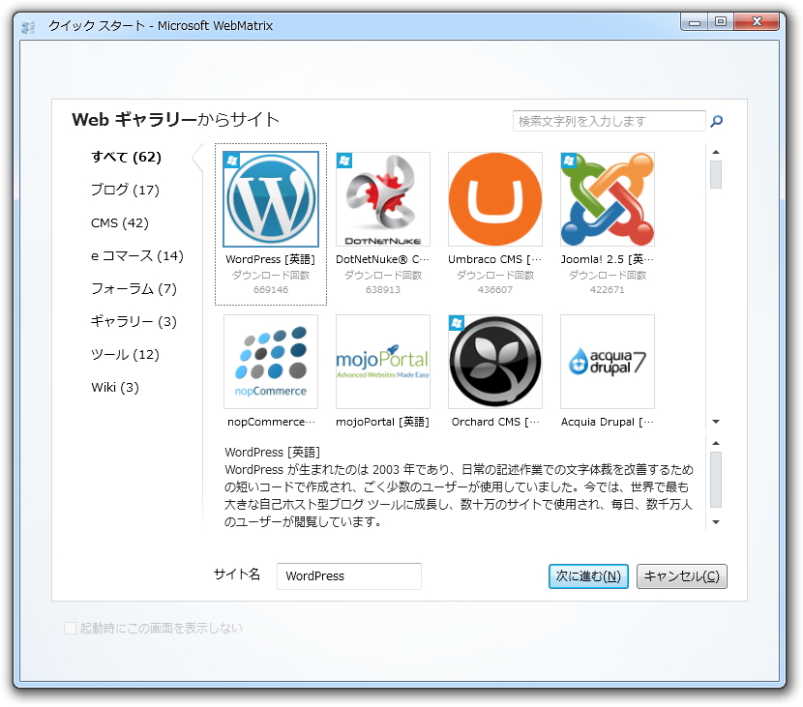Image resolution: width=803 pixels, height=707 pixels.
Task: Choose the Joomla! 2.5 icon
Action: tap(608, 198)
